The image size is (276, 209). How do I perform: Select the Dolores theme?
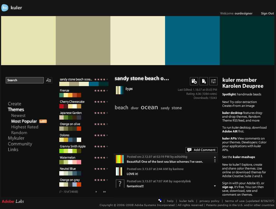coord(70,140)
